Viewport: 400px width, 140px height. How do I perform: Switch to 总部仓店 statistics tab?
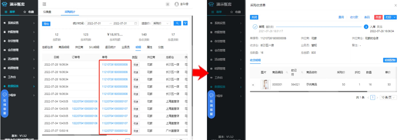(x=47, y=47)
